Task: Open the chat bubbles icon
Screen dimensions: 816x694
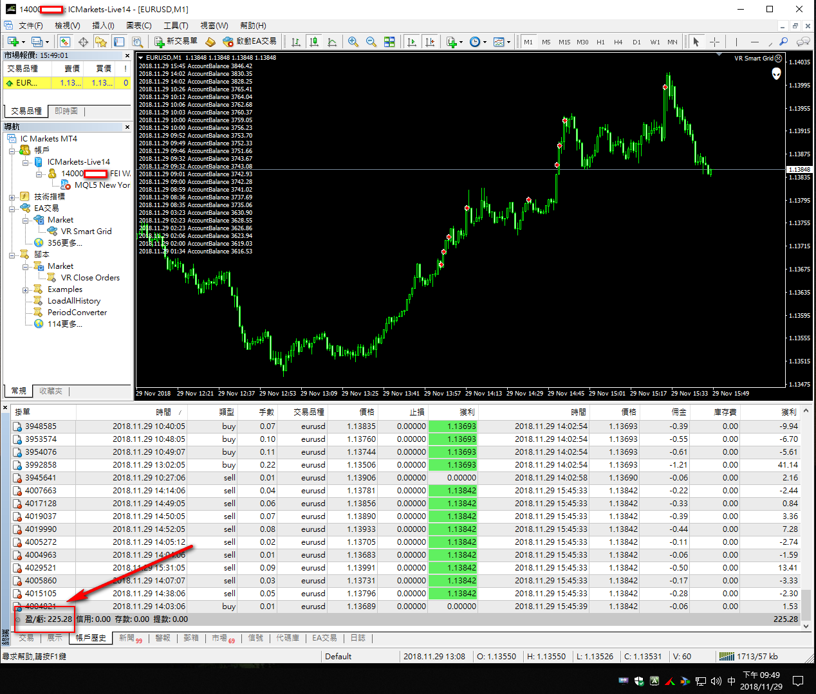Action: (802, 42)
